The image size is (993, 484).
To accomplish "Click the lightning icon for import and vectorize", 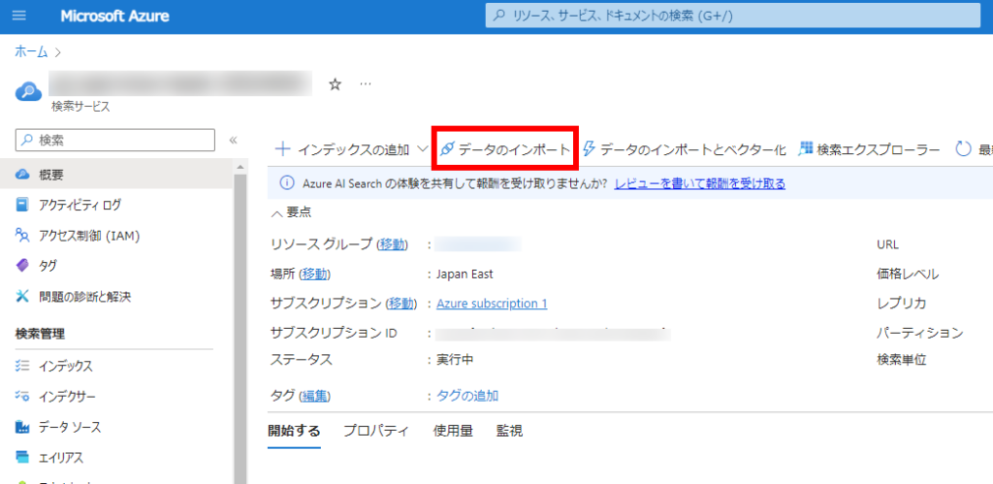I will pos(589,149).
